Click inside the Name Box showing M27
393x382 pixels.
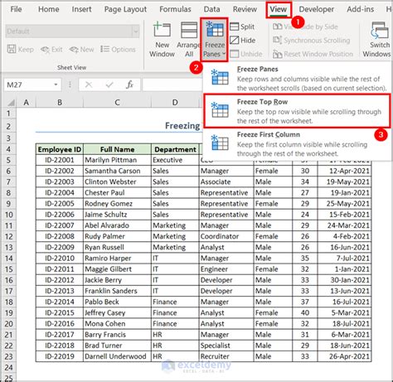(27, 85)
